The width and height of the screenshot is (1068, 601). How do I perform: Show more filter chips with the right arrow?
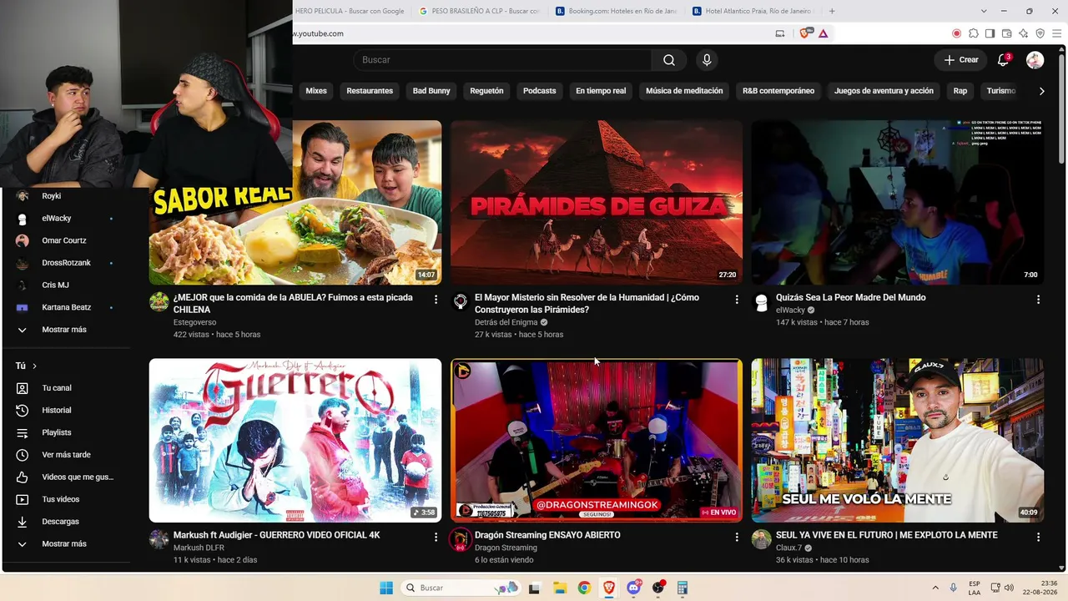pos(1041,91)
